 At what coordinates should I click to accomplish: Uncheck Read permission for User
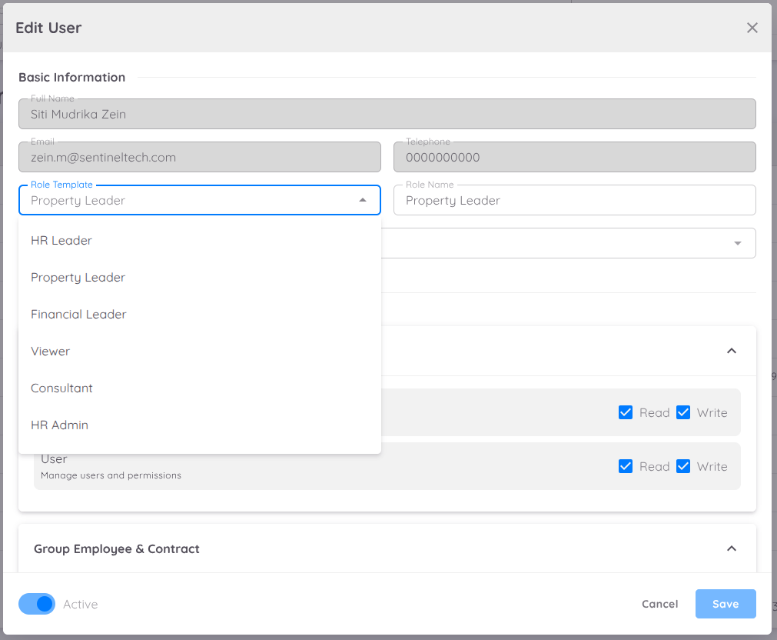[x=626, y=466]
